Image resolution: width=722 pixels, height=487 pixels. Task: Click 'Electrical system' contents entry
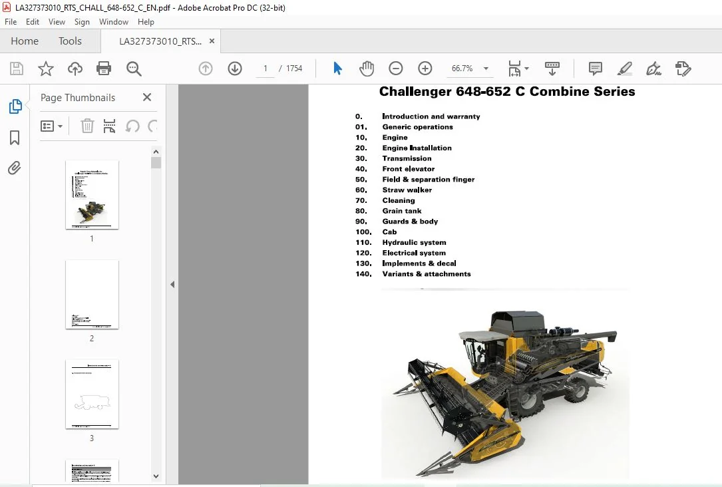[414, 253]
